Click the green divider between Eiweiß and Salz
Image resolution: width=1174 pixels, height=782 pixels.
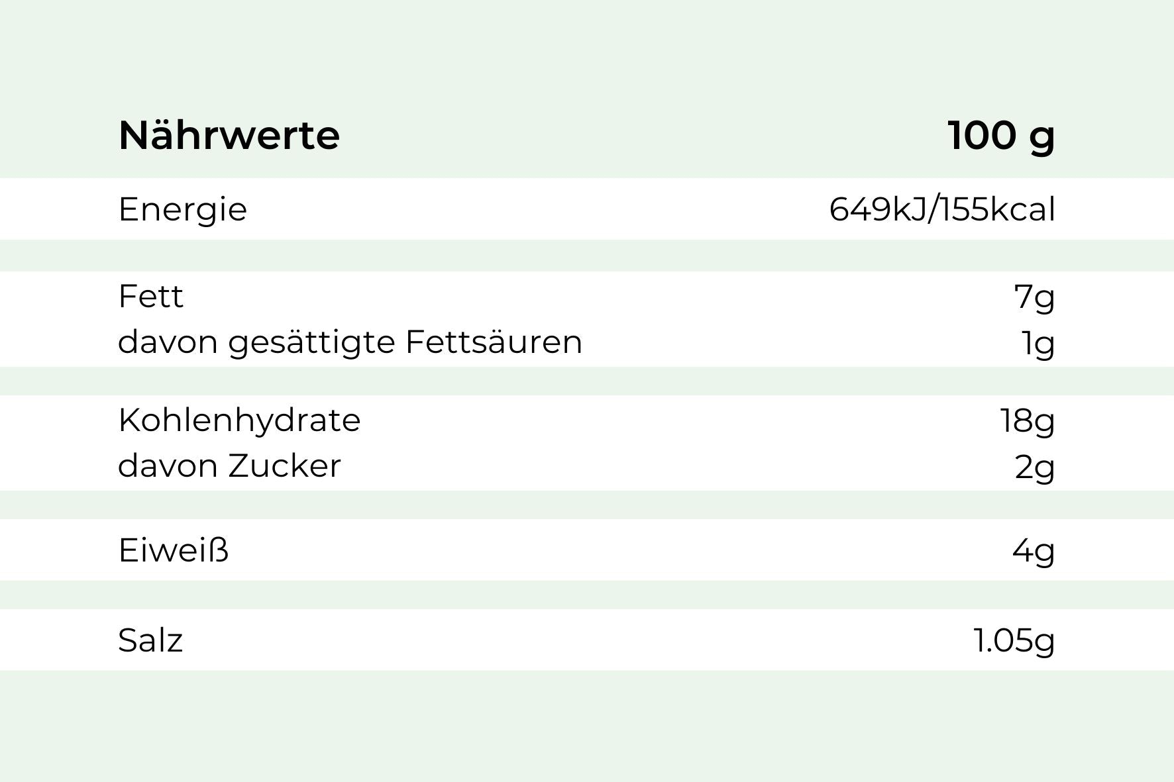(x=587, y=595)
